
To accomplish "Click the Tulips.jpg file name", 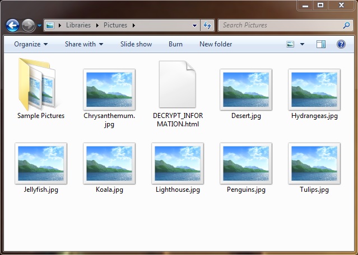I will pyautogui.click(x=314, y=190).
